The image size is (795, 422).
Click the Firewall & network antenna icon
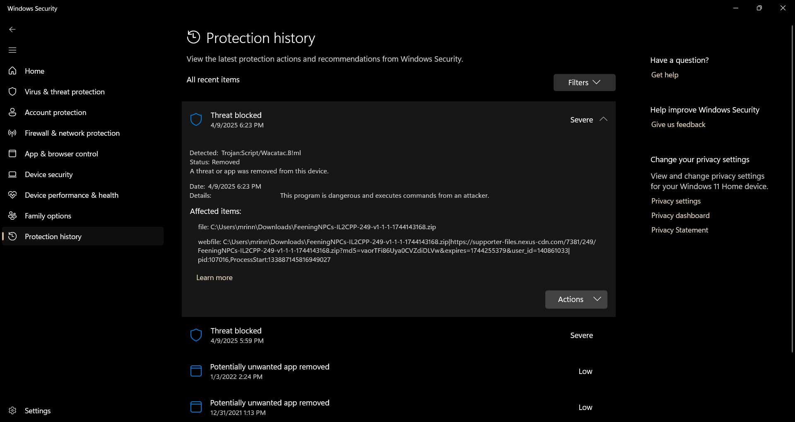(12, 133)
